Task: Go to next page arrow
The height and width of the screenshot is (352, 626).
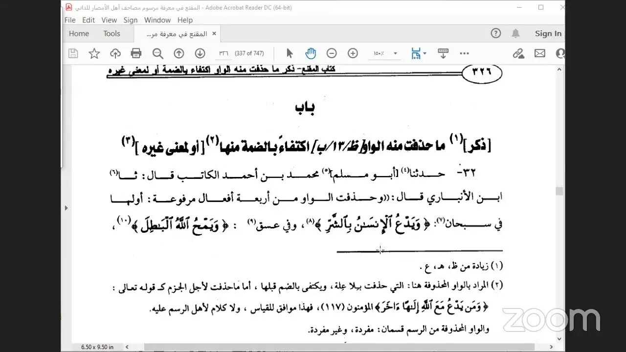Action: pyautogui.click(x=200, y=54)
